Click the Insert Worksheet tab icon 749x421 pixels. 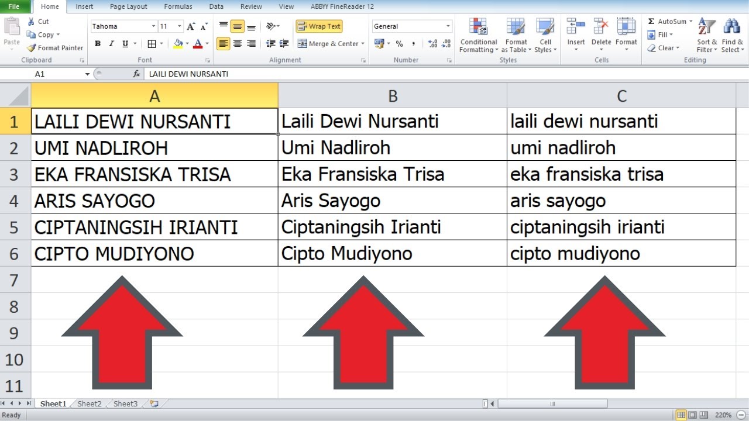click(154, 403)
